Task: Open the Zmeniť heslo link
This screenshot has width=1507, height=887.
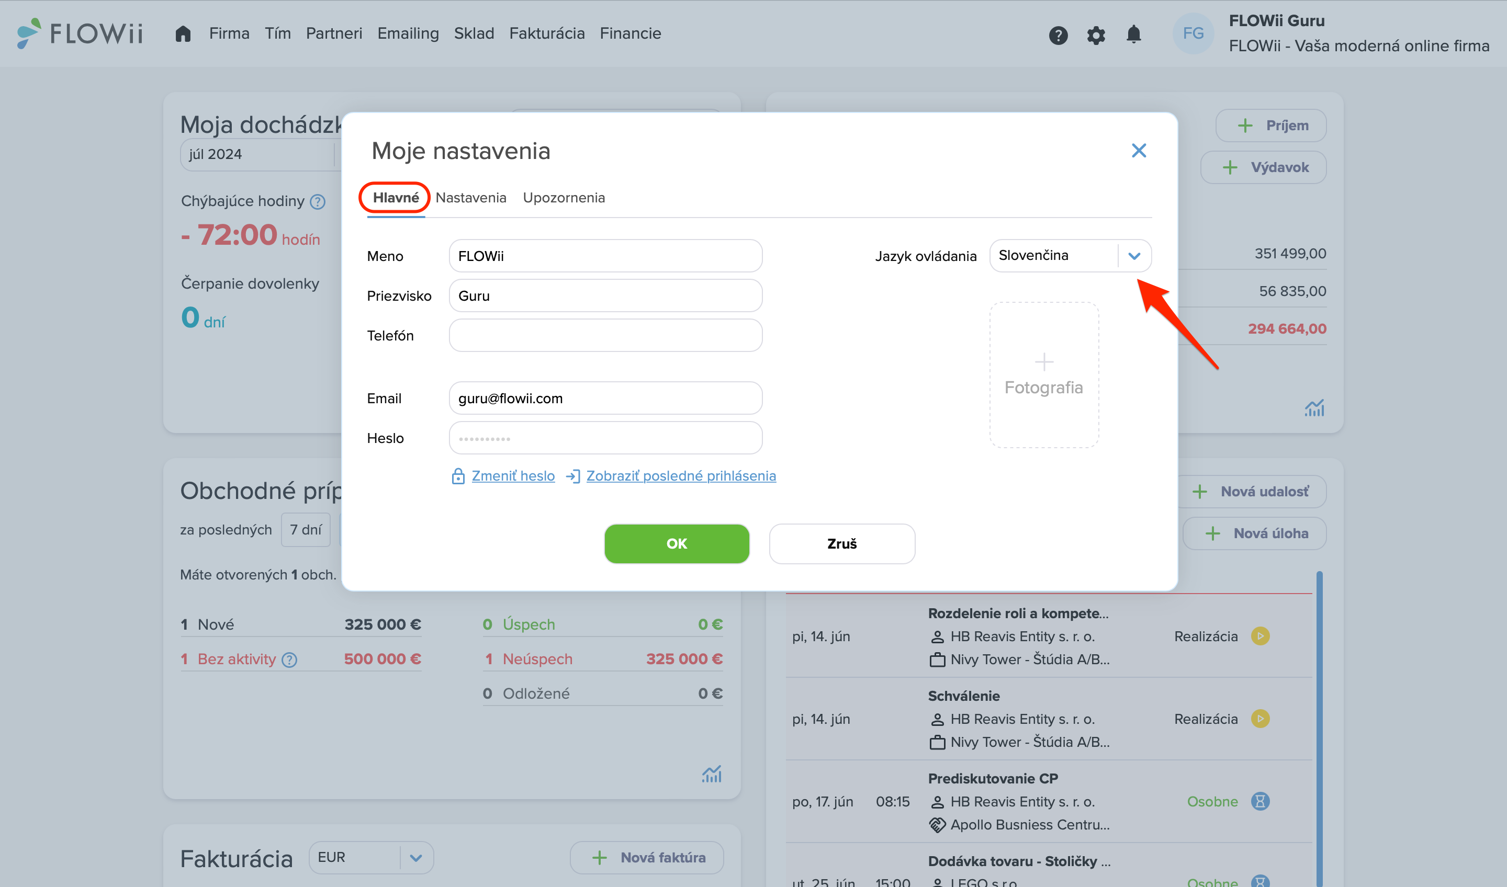Action: coord(513,476)
